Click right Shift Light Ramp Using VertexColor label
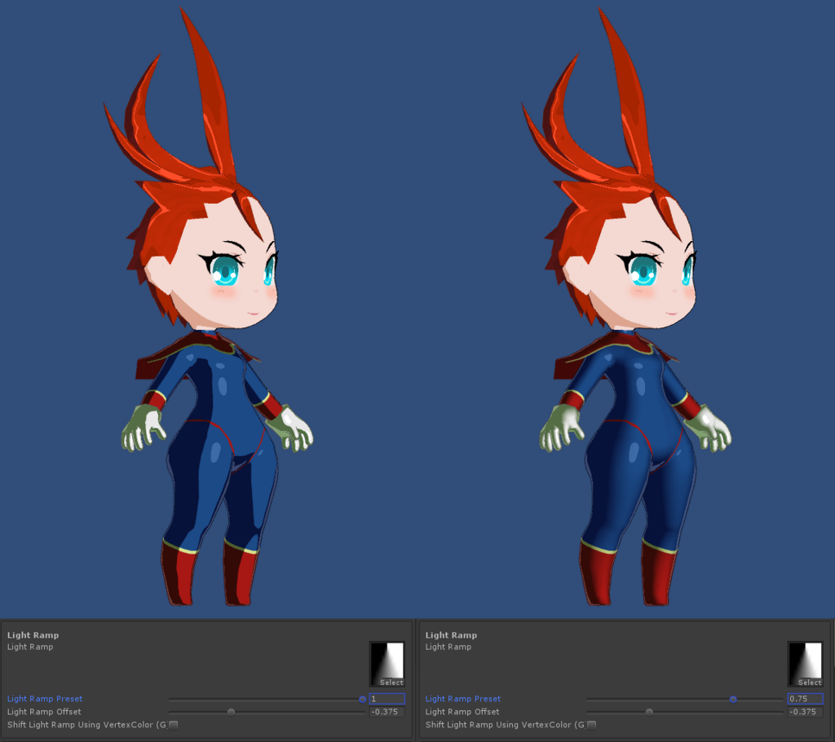 tap(505, 724)
